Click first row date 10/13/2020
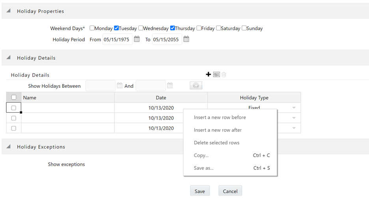The image size is (369, 198). 161,108
